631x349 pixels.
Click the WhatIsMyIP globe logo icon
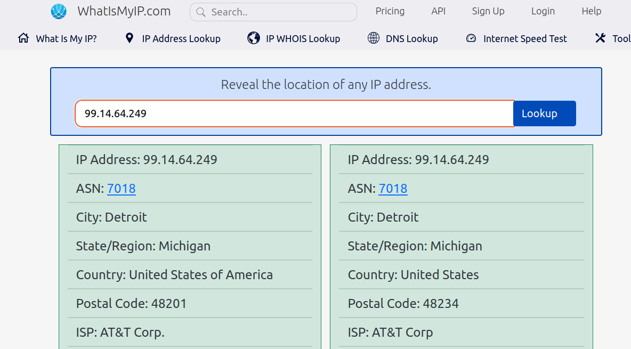pyautogui.click(x=59, y=11)
